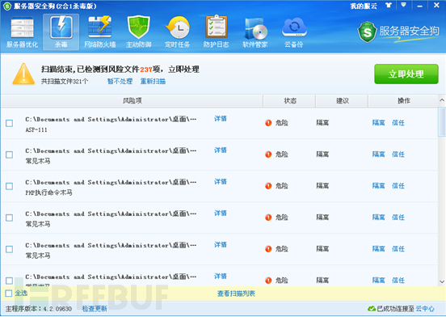Screen dimensions: 446x317
Task: Click the yellow warning triangle icon
Action: coord(23,74)
